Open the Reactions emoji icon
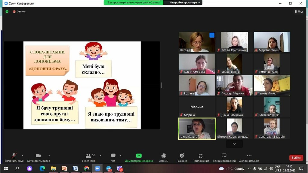This screenshot has width=308, height=173. pyautogui.click(x=182, y=156)
